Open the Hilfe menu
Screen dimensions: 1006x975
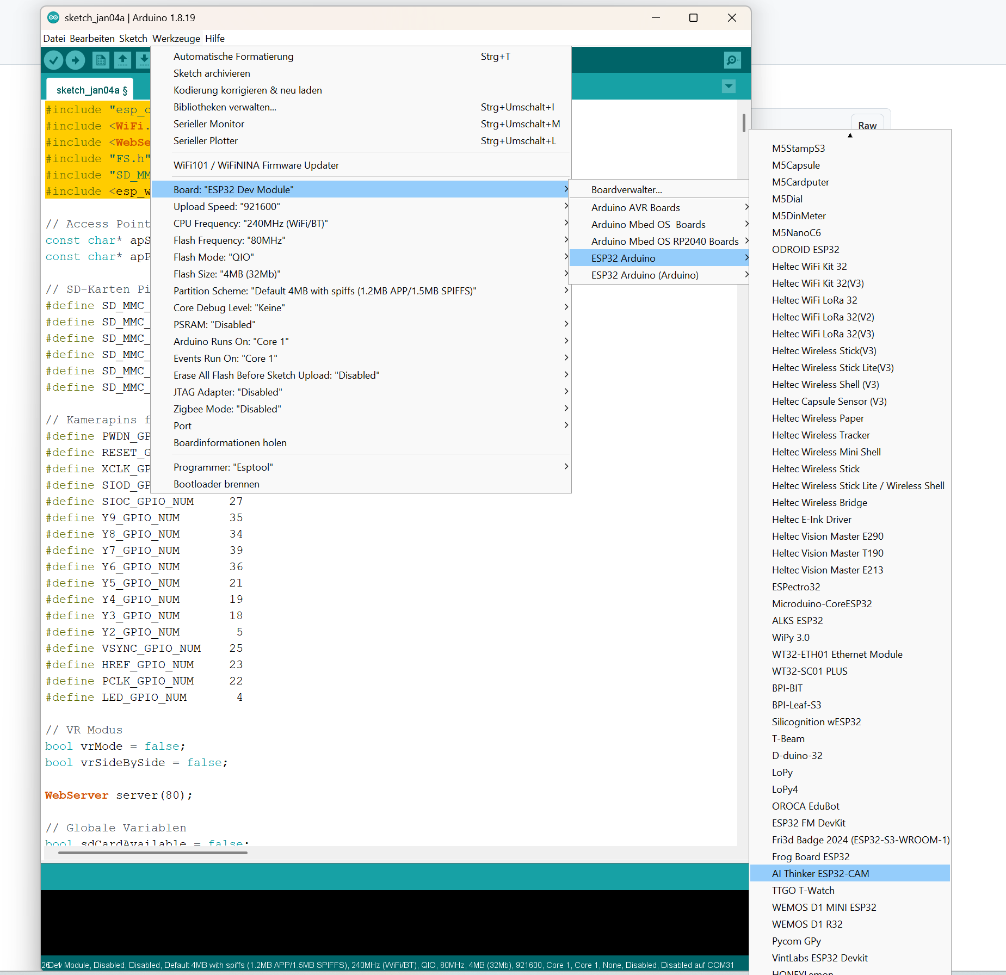point(214,38)
